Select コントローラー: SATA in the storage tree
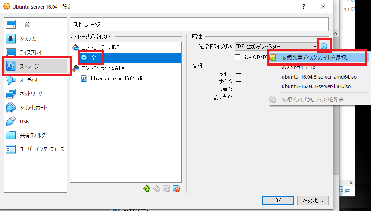The height and width of the screenshot is (211, 371). 126,68
